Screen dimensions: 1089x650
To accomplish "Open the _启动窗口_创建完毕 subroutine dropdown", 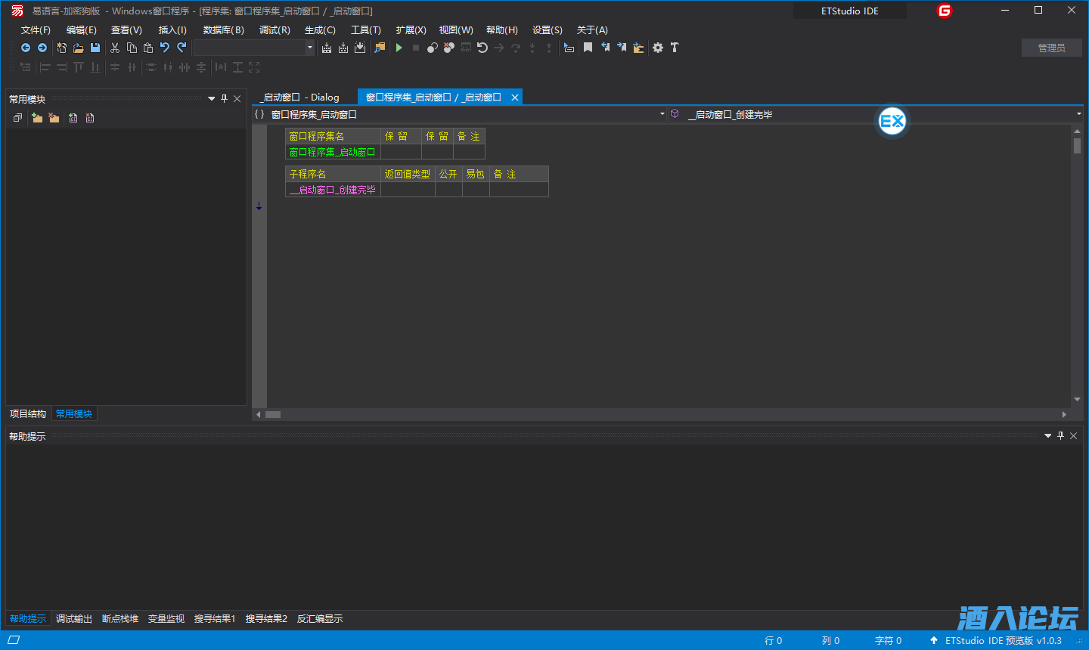I will [1078, 114].
